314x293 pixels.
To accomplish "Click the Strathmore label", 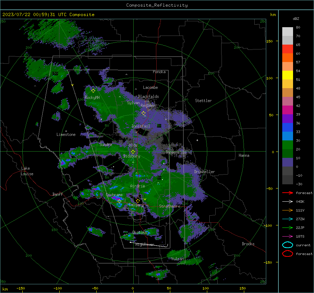I will 170,206.
